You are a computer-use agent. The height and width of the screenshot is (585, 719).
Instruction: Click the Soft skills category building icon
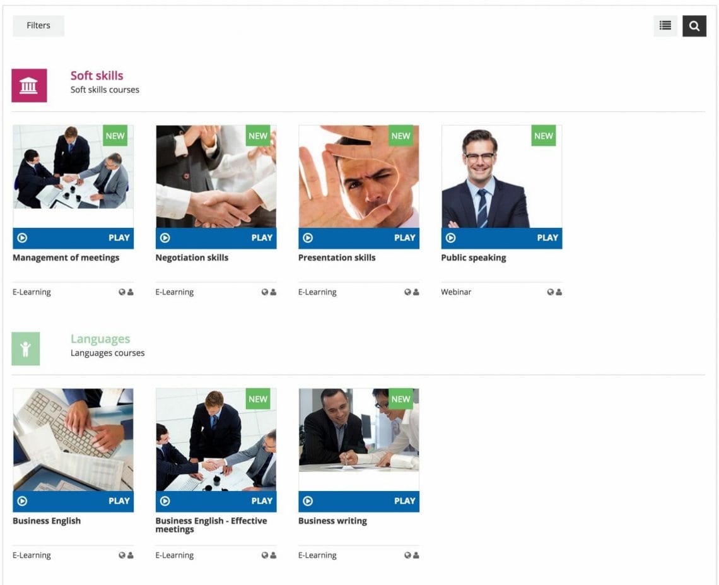[29, 85]
